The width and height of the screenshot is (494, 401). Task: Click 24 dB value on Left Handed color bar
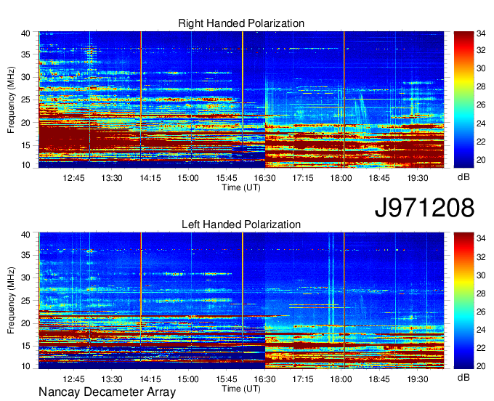click(481, 330)
